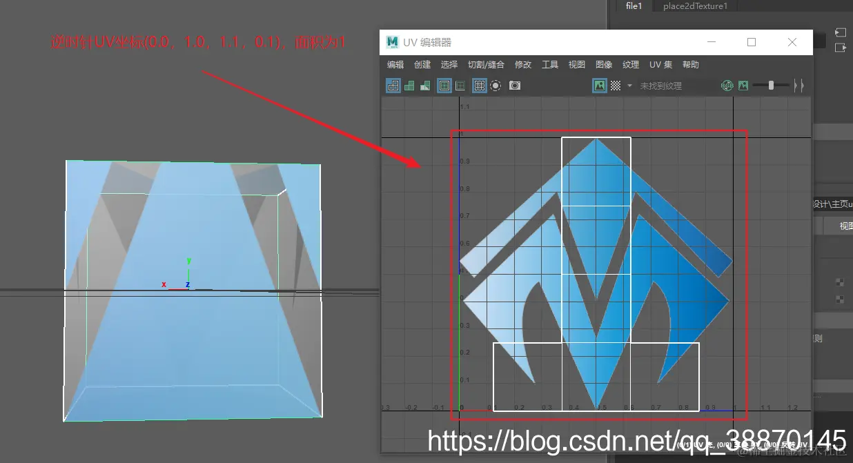Viewport: 853px width, 463px height.
Task: Open the 纹理 menu
Action: [x=631, y=65]
